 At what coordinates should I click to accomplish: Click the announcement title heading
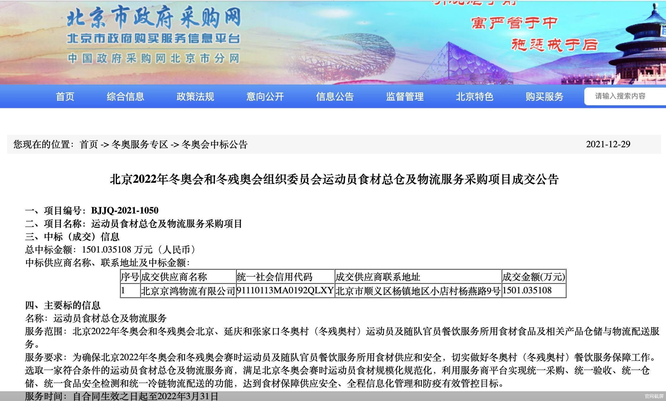(334, 180)
